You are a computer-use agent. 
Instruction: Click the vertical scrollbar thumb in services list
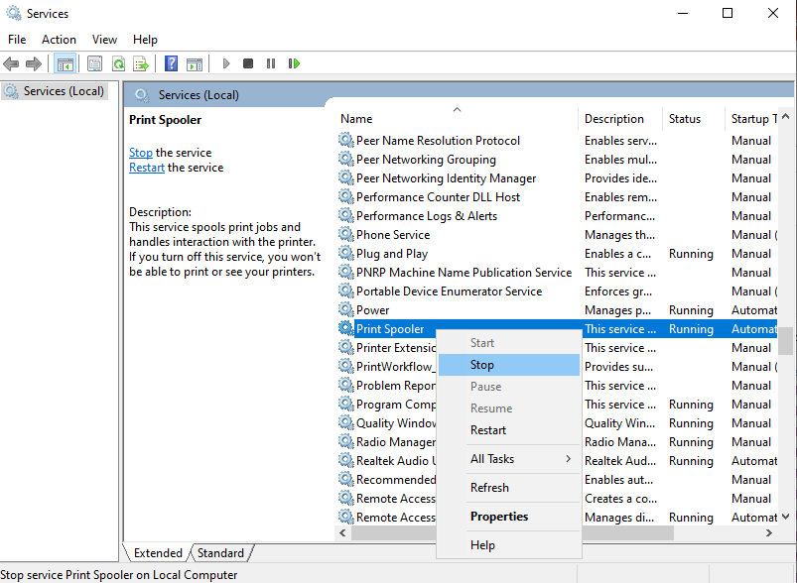pos(785,340)
